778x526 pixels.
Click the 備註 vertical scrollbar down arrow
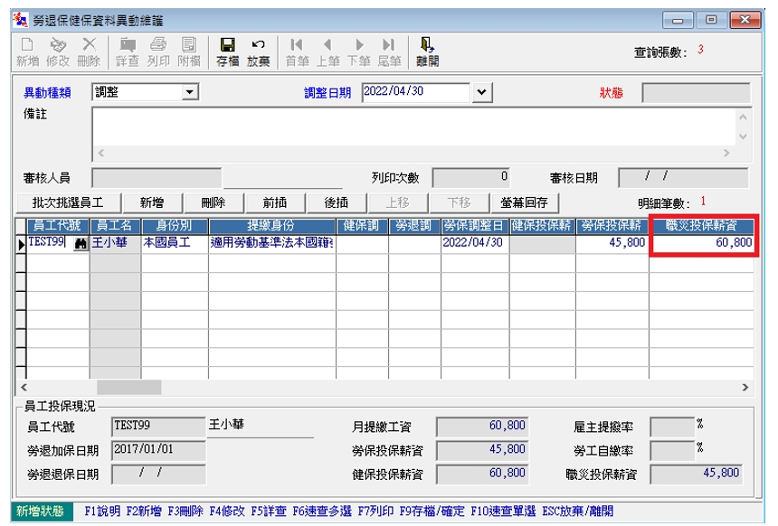click(744, 136)
